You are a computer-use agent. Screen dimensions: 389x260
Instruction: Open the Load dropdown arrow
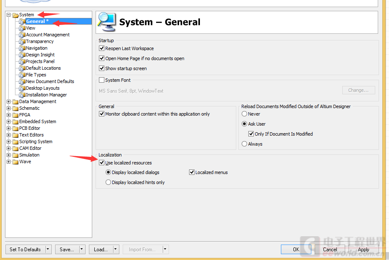[116, 249]
